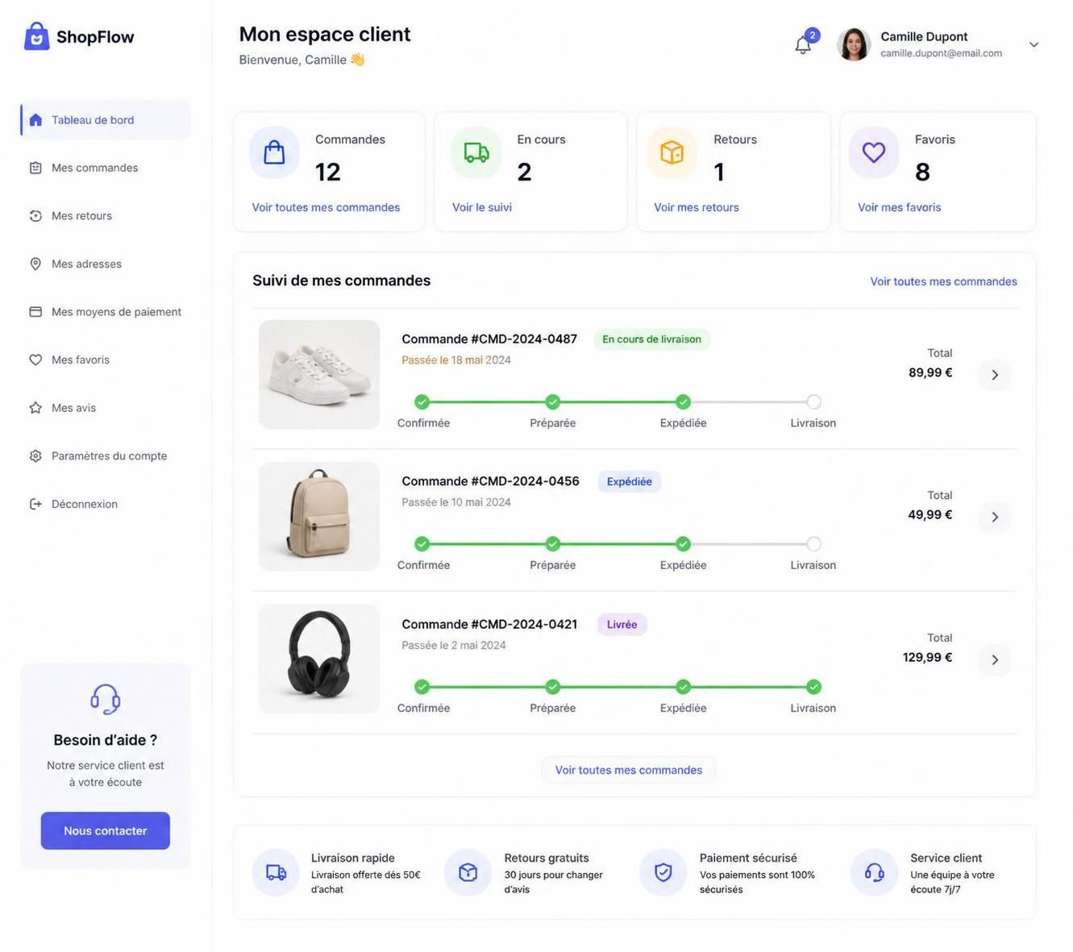Open the black headphones product thumbnail
The height and width of the screenshot is (952, 1073).
(319, 659)
